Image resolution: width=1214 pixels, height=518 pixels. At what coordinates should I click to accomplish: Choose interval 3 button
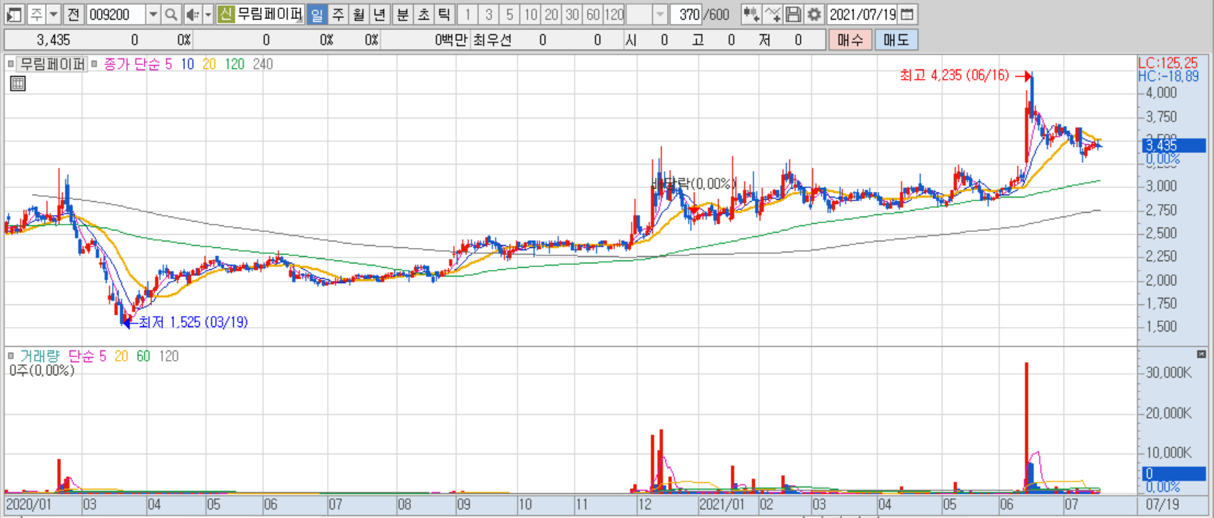point(489,14)
